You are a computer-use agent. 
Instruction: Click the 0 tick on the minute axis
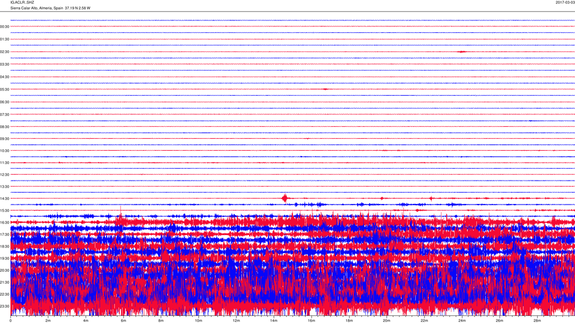pos(11,321)
